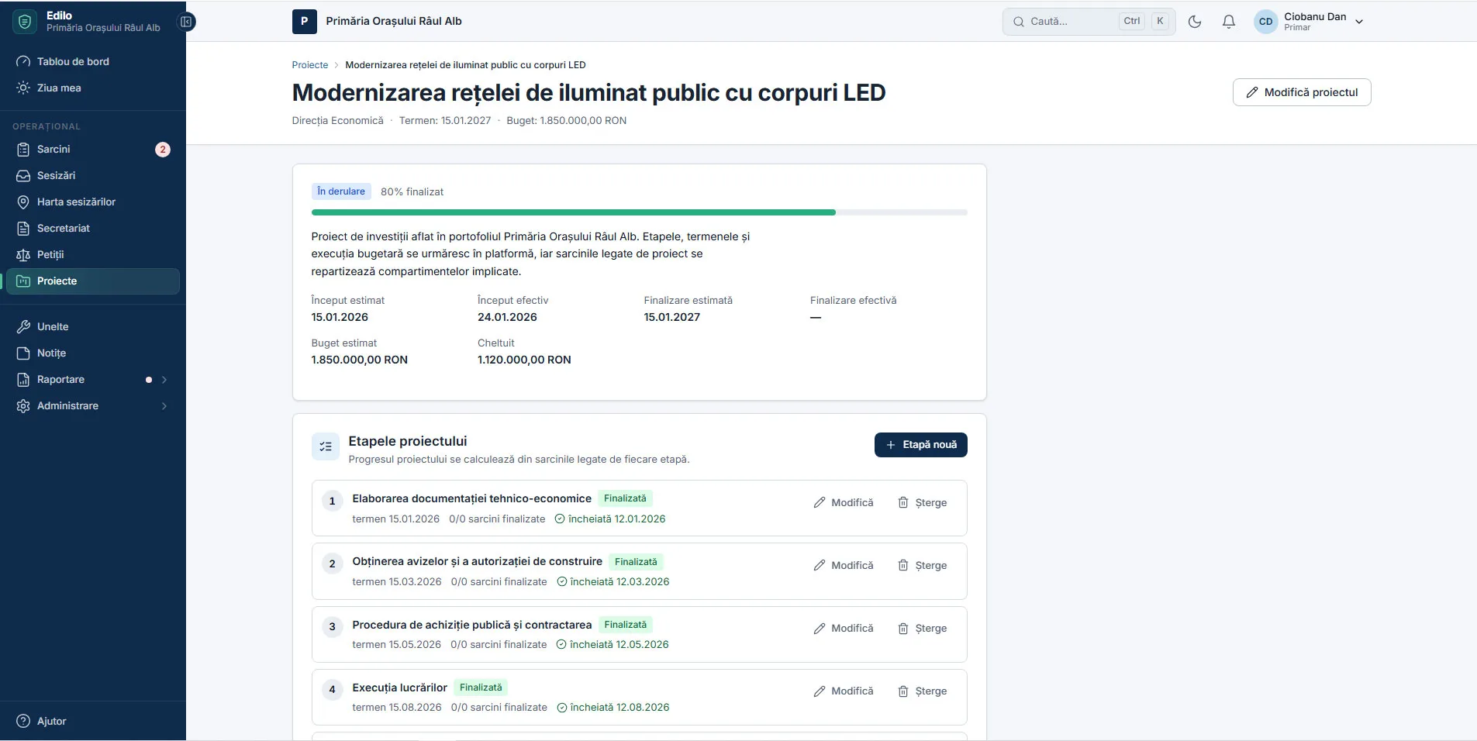Delete stage Execuția lucrărilor

click(x=923, y=691)
